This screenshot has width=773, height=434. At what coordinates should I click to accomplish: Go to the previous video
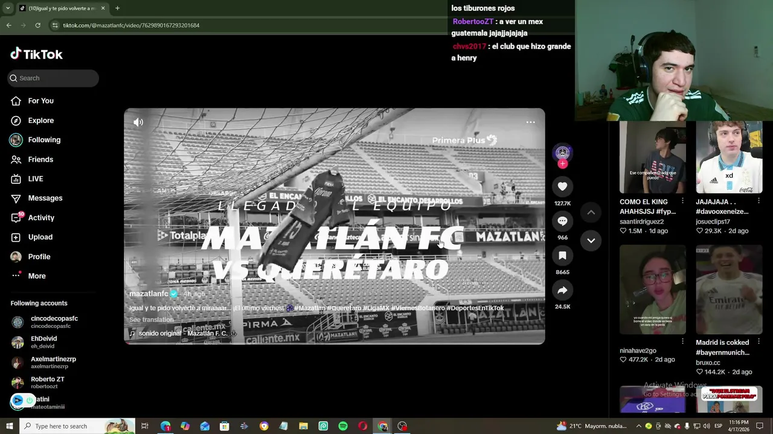point(591,212)
